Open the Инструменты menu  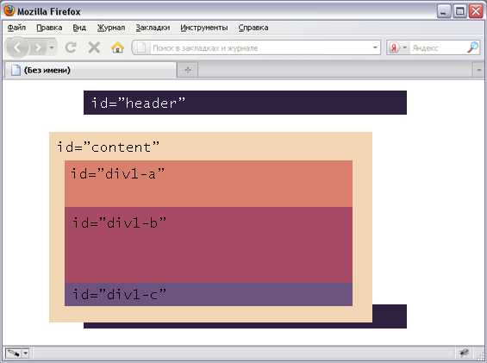coord(204,28)
